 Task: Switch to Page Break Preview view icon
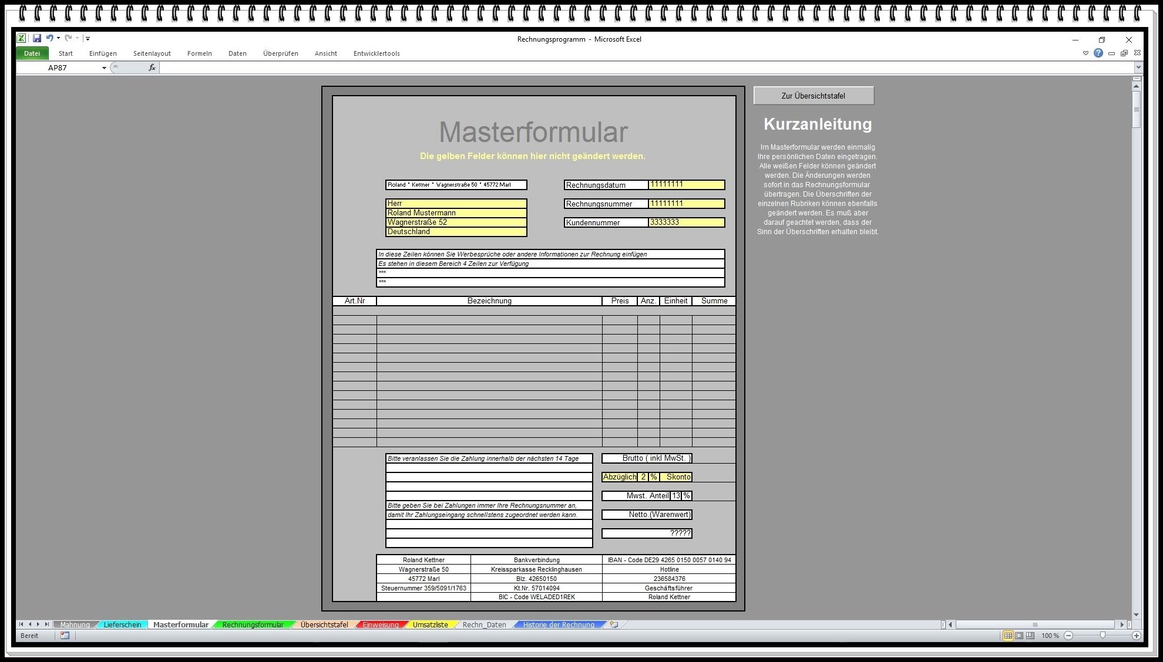click(x=1030, y=636)
